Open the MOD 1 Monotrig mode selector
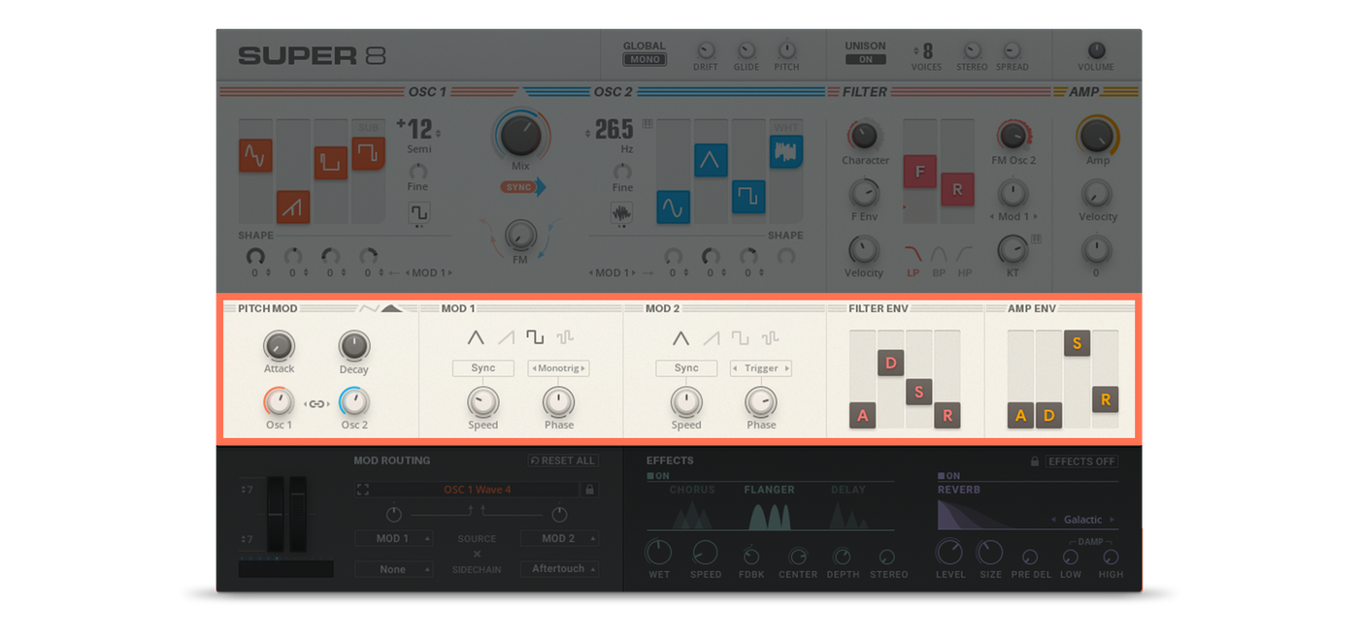Screen dimensions: 1359x635 pos(558,368)
